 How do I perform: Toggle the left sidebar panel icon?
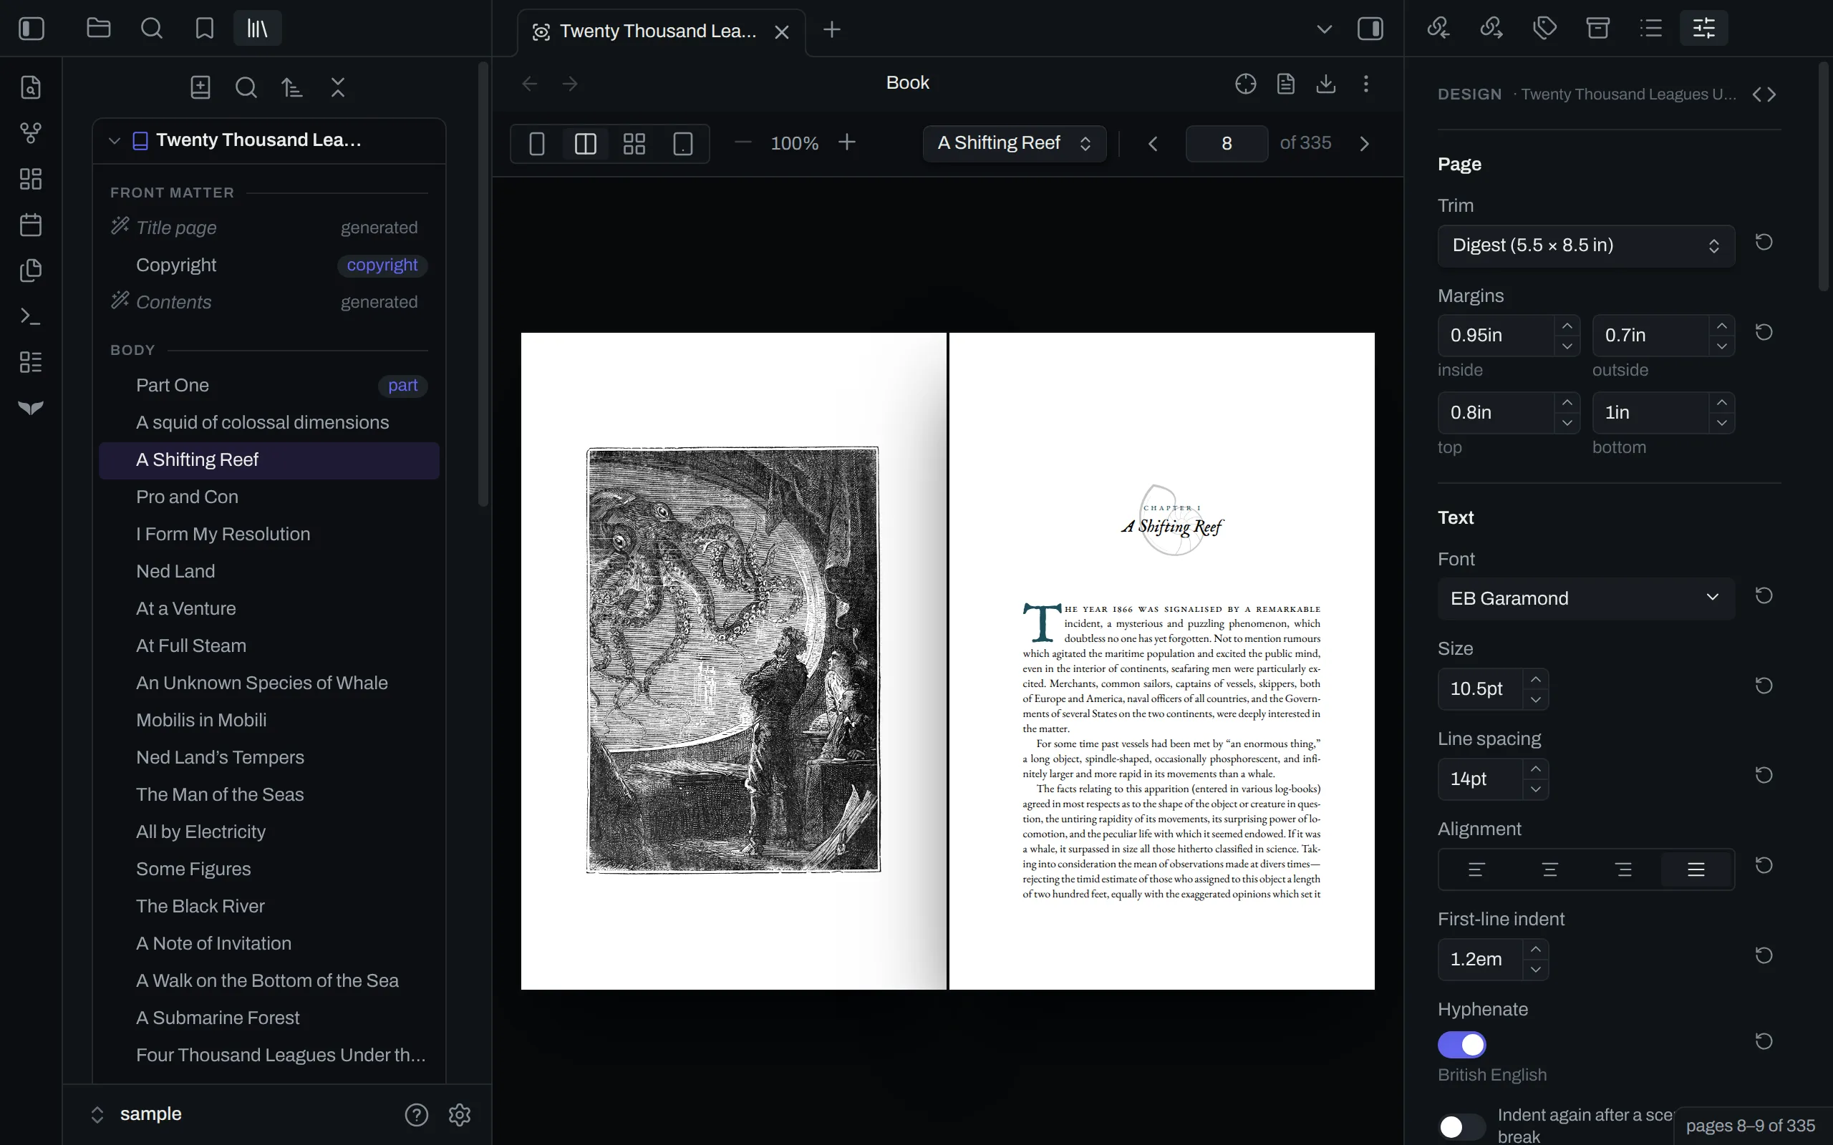point(31,29)
